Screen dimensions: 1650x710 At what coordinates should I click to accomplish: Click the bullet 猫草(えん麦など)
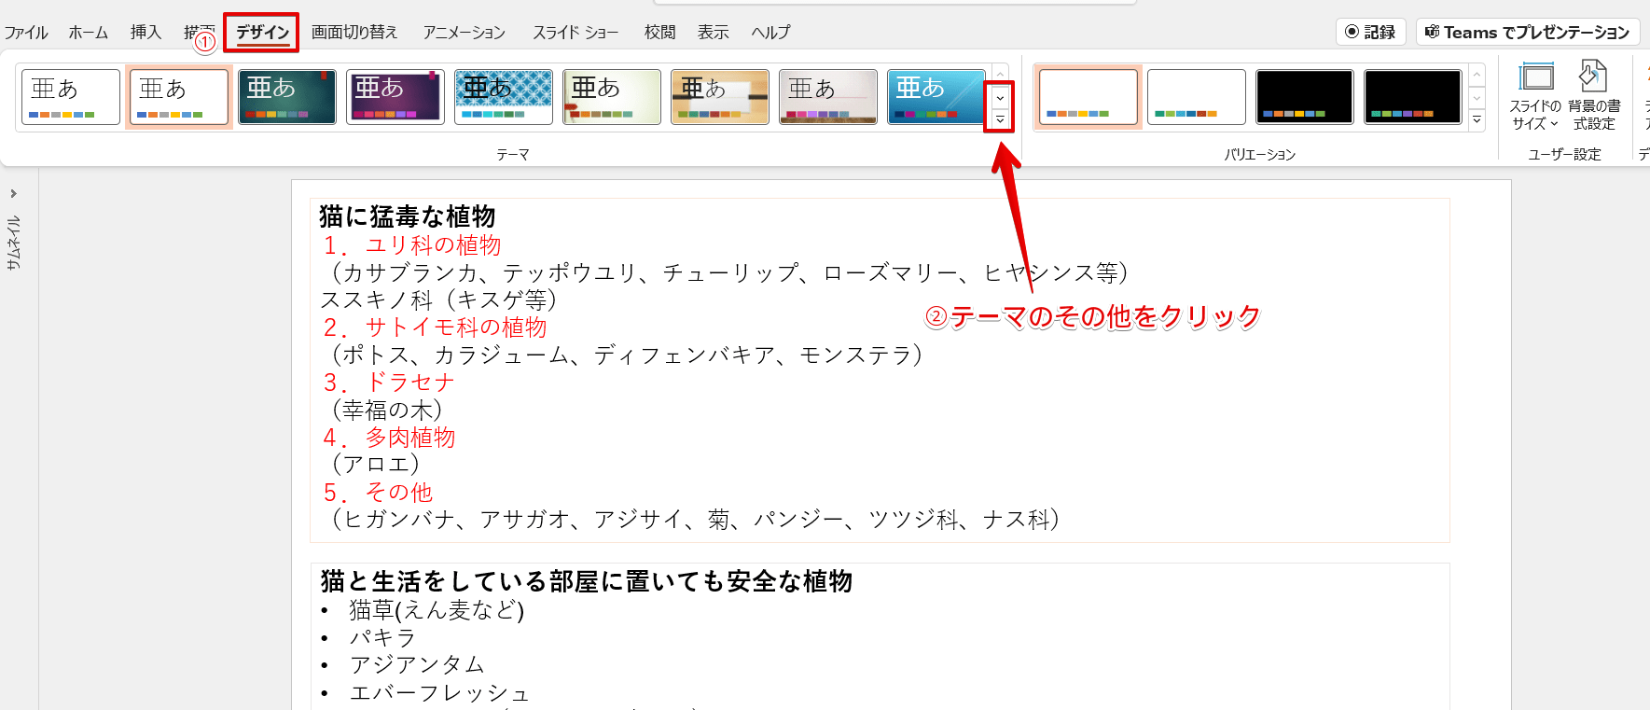point(437,610)
